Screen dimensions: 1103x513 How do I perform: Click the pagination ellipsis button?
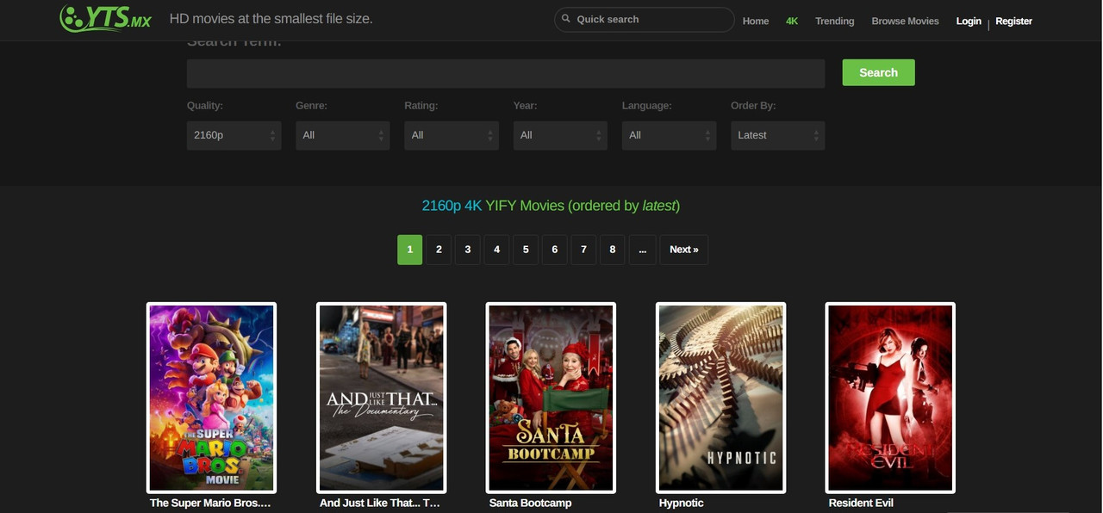(x=643, y=250)
